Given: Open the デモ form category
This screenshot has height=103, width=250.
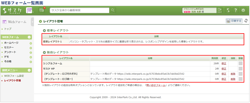Looking at the screenshot, I should (6, 57).
